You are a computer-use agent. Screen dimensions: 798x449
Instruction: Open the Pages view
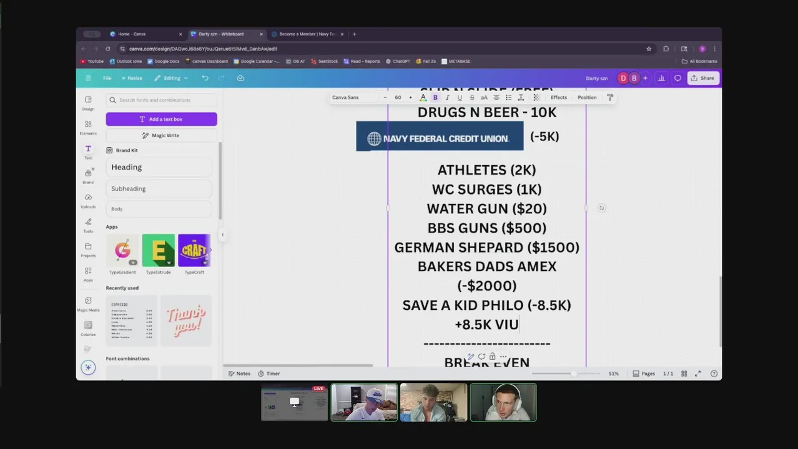pos(644,374)
